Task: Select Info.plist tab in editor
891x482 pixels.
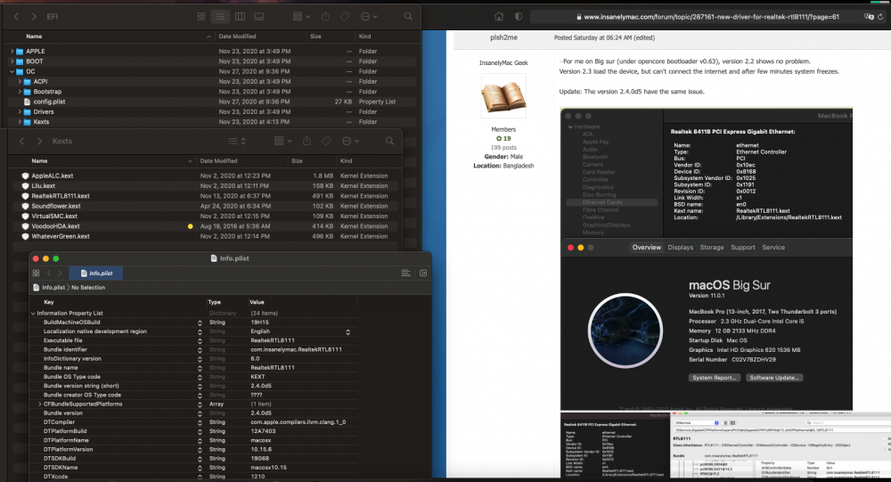Action: (96, 273)
